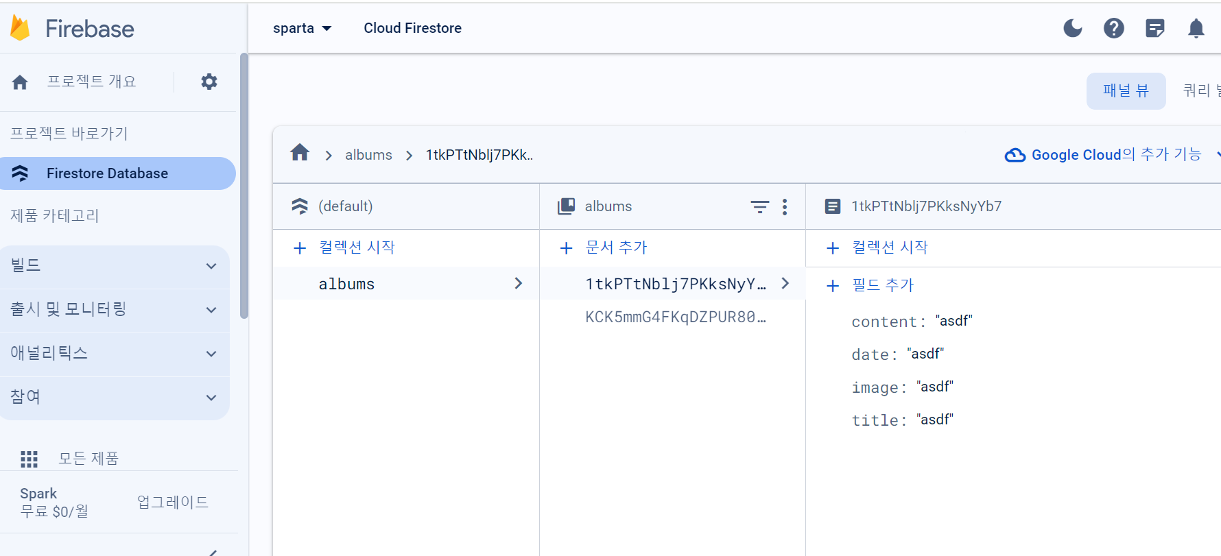The width and height of the screenshot is (1221, 556).
Task: Open 프로젝트 개요 menu item
Action: click(x=91, y=82)
